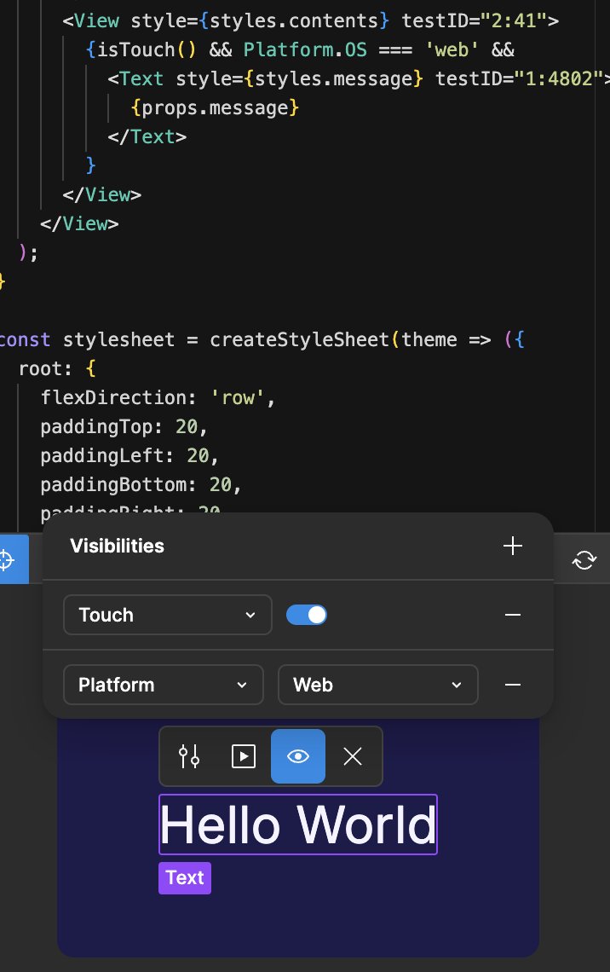
Task: Click the refresh sync icon
Action: click(584, 560)
